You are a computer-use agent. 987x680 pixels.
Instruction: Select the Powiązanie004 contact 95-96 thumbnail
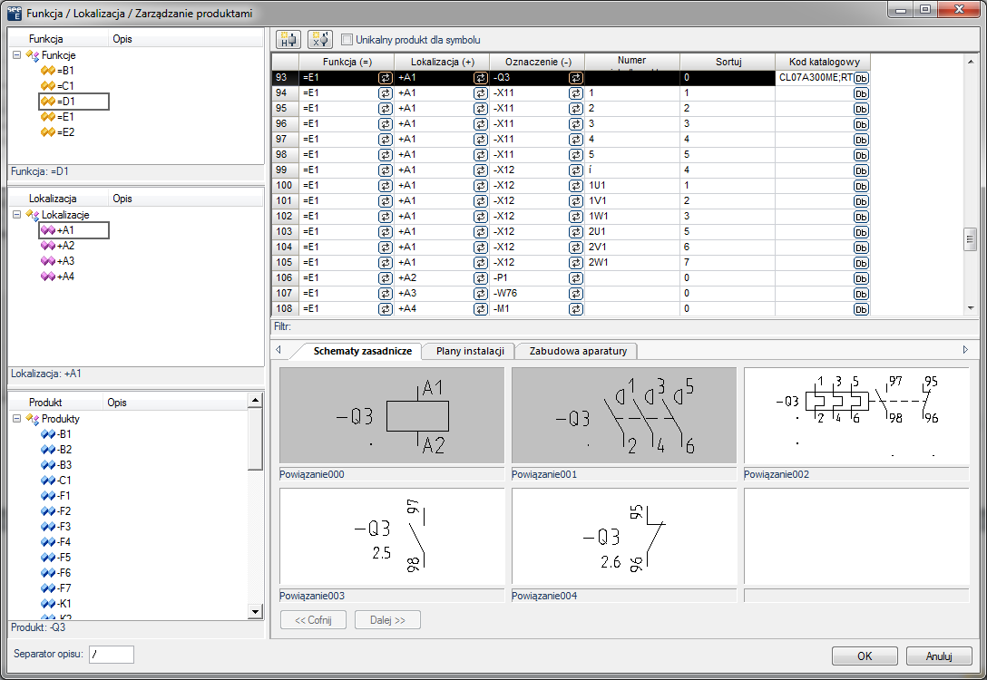pos(624,537)
